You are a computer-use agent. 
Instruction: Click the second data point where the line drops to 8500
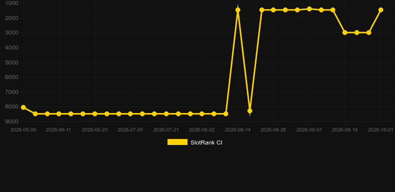pos(35,114)
